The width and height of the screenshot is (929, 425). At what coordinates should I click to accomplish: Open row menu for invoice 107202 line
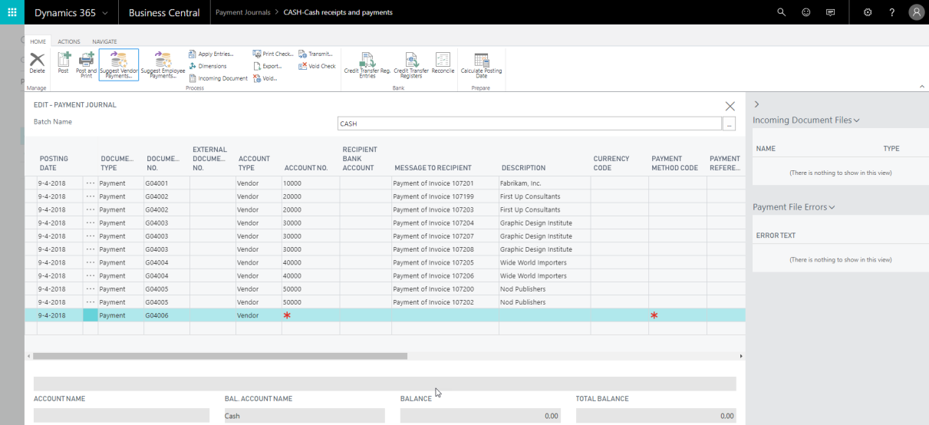pos(91,302)
